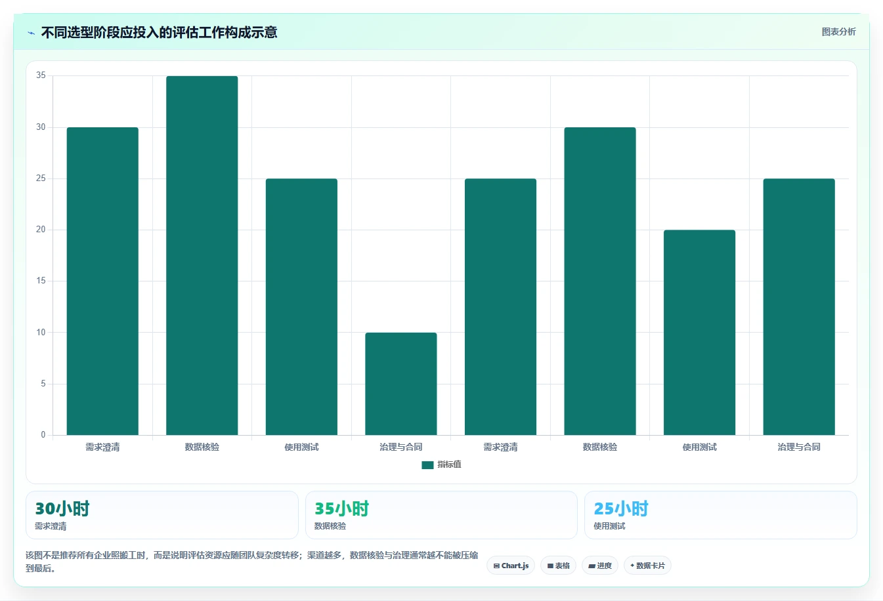Screen dimensions: 883x601
Task: Click the 治理与合同 bar with value 10
Action: (401, 384)
